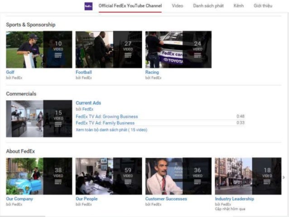Click bởi FedEx under Current Ads

tap(84, 109)
